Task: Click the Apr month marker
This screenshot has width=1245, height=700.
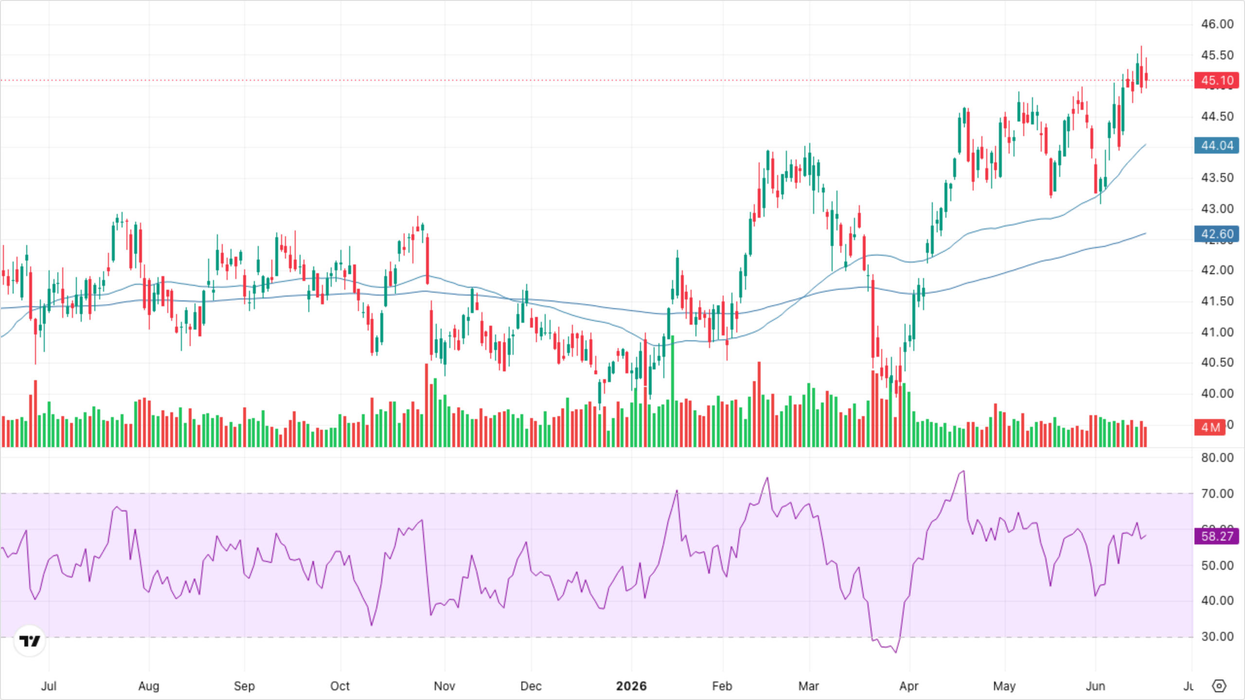Action: click(908, 686)
